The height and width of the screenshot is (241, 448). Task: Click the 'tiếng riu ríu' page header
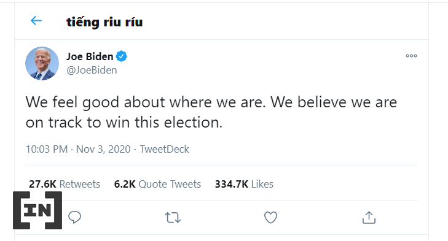point(104,22)
